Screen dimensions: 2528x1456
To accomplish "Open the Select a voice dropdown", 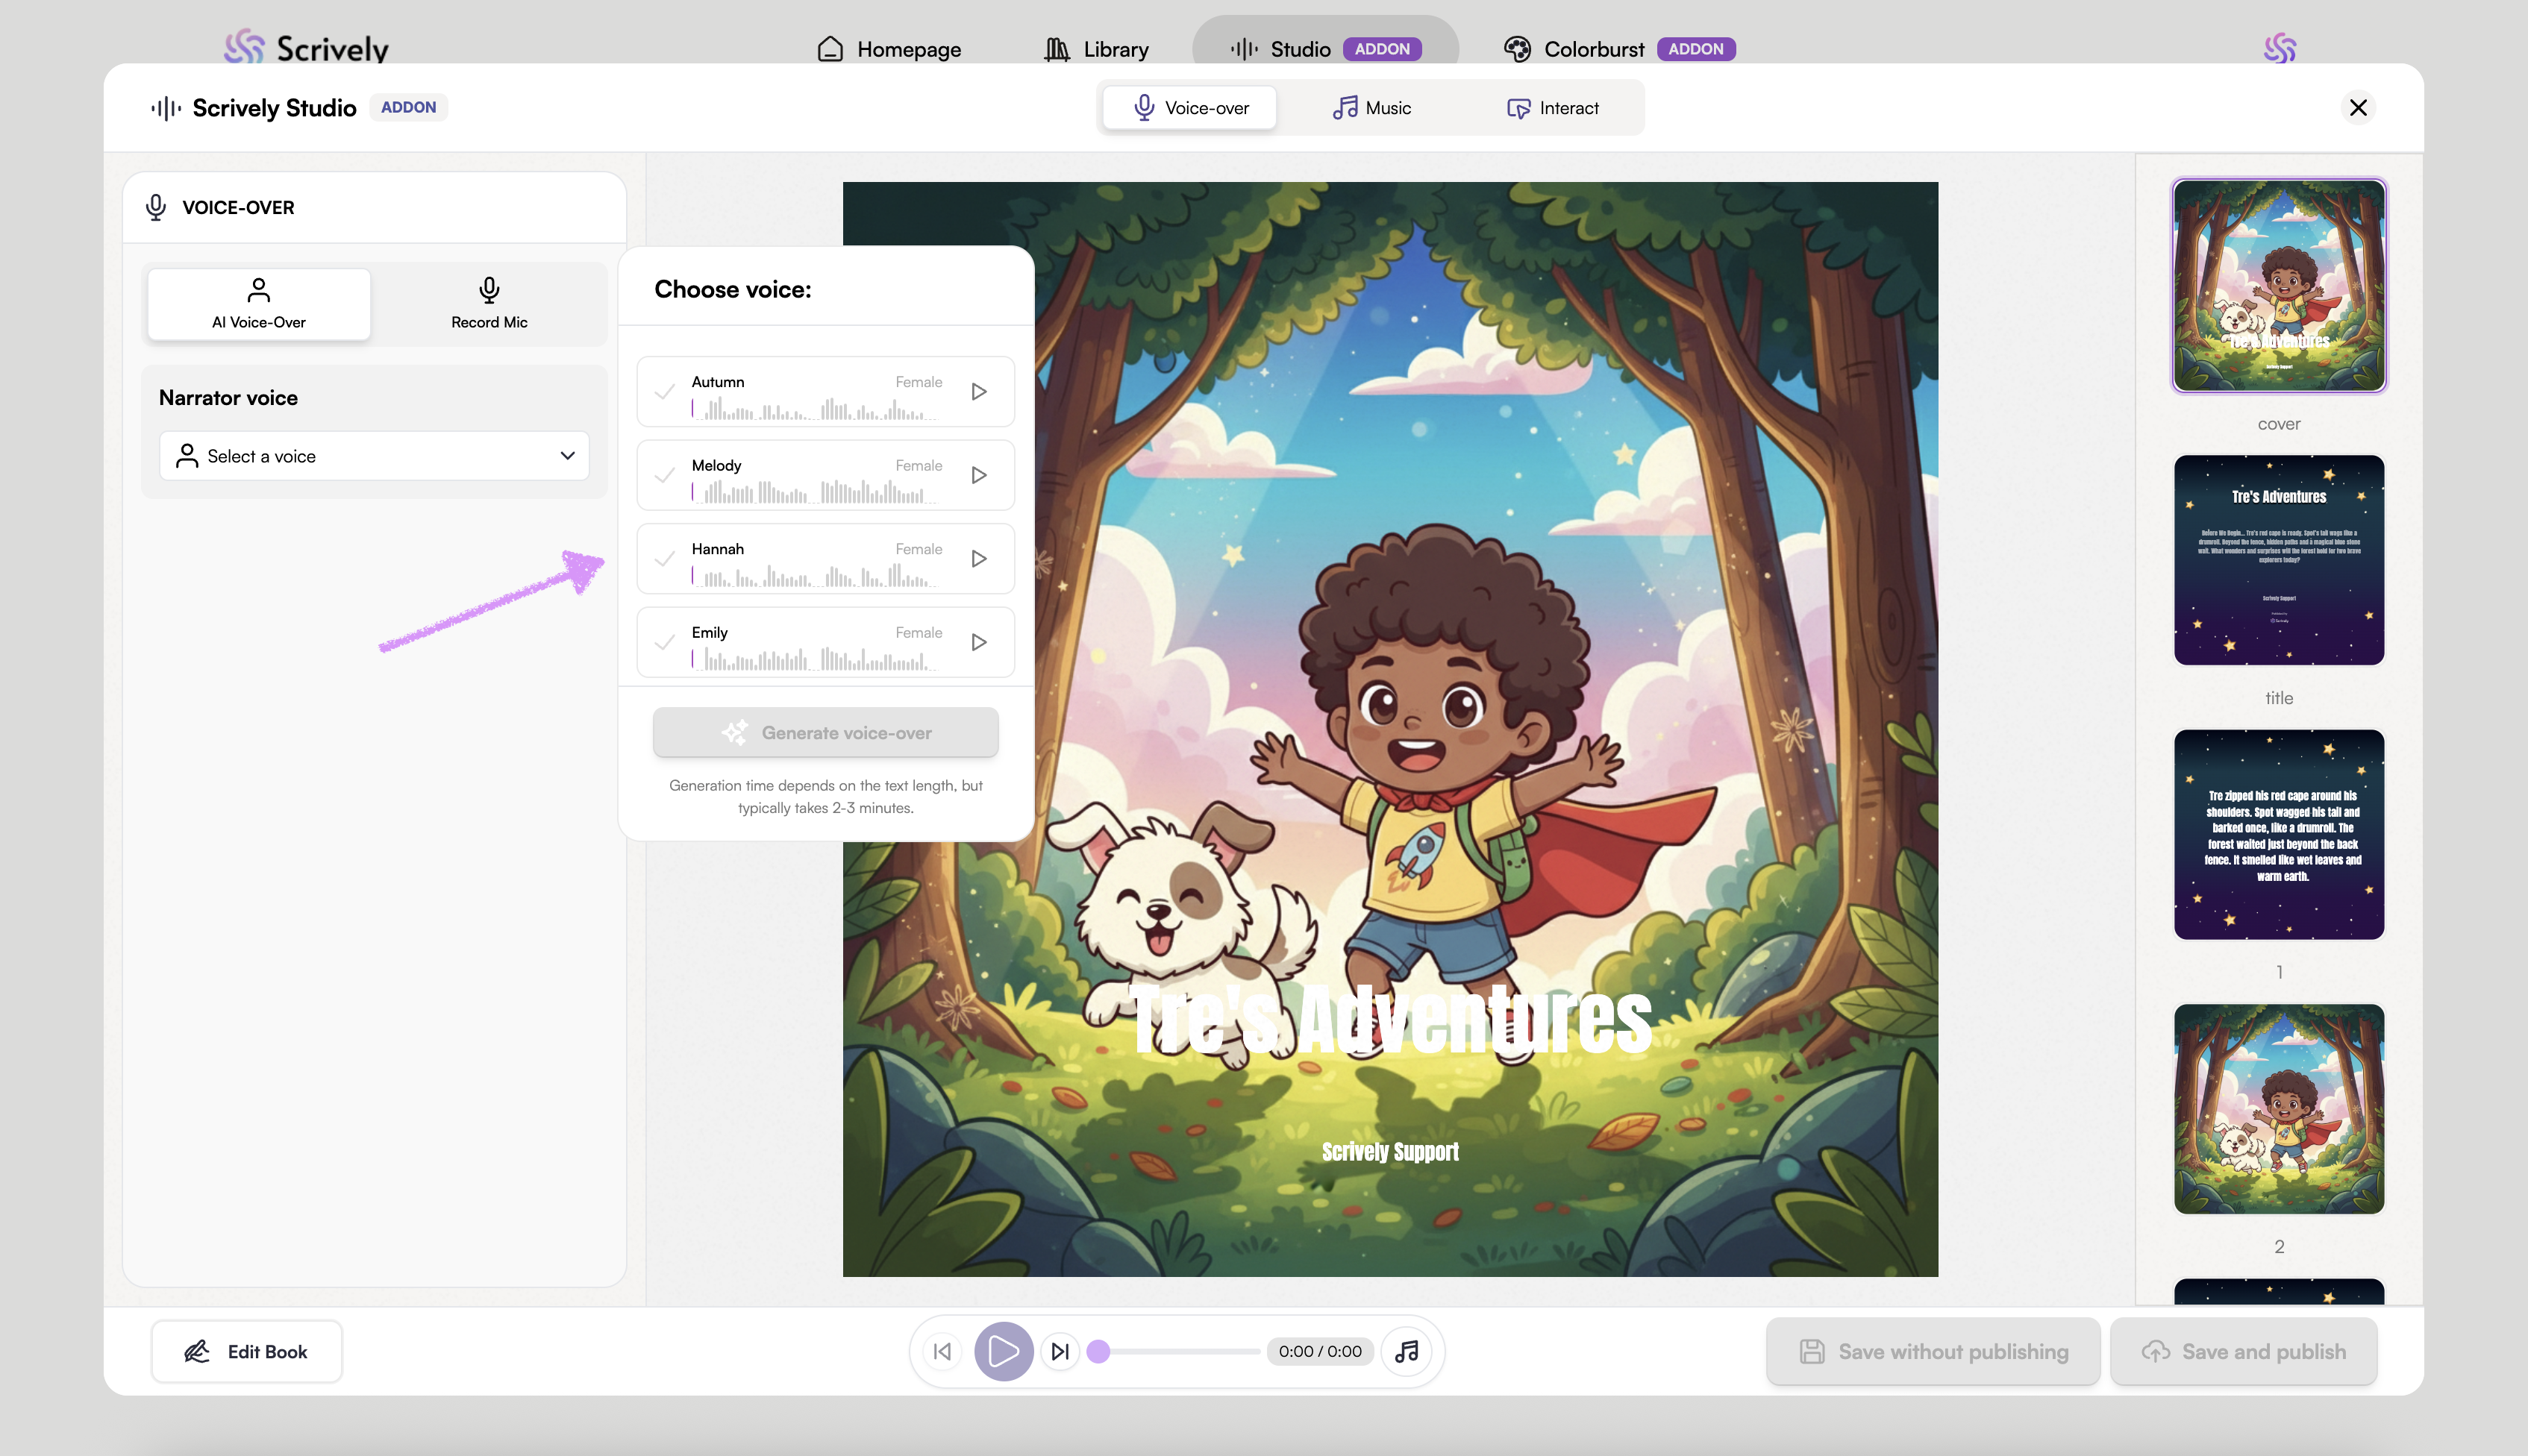I will click(374, 456).
